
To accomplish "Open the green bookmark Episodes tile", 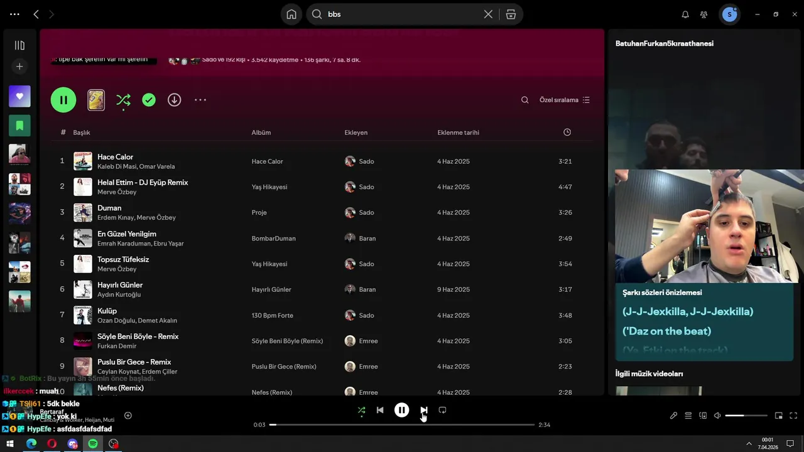I will coord(19,126).
